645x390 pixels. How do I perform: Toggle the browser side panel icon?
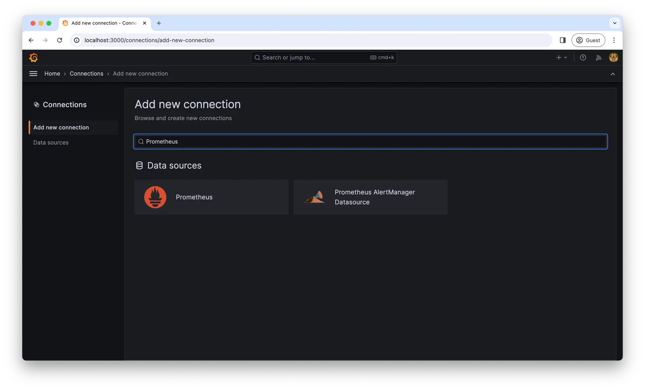click(x=563, y=40)
